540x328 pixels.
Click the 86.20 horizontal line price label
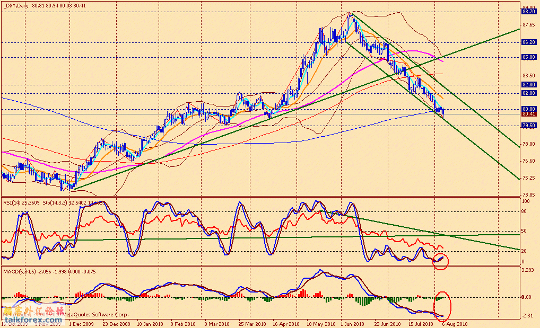coord(529,42)
